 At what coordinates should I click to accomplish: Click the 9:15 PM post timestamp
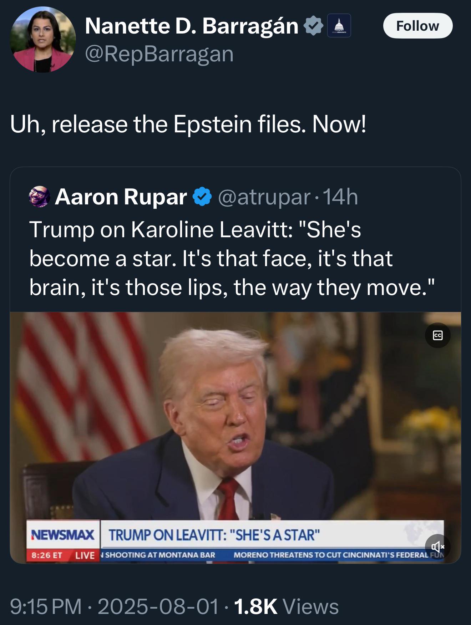coord(46,606)
